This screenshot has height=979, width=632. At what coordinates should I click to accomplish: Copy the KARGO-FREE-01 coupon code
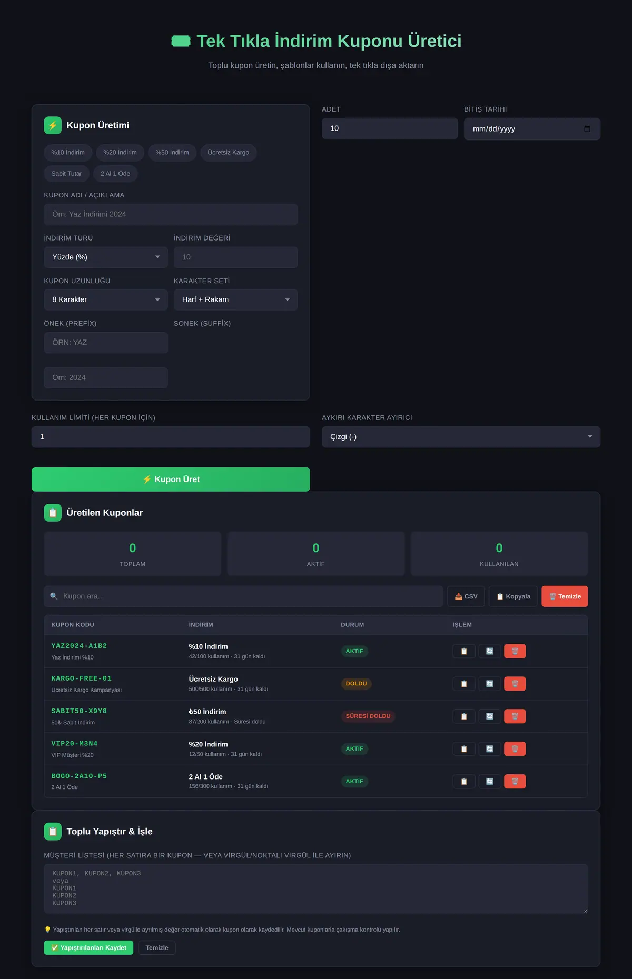click(464, 684)
